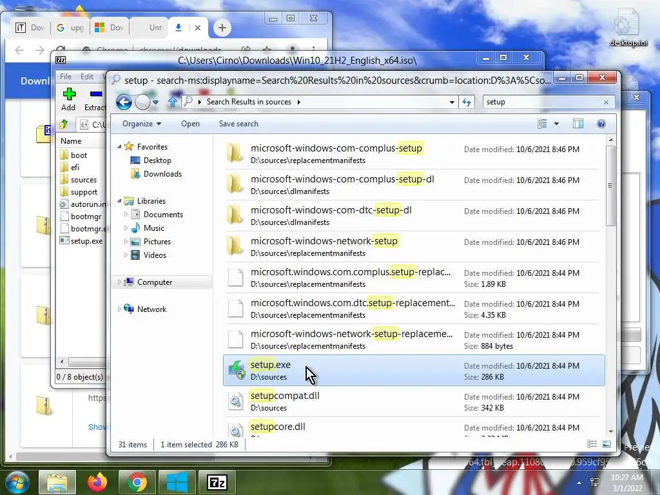Click the Extract button in 7-Zip

point(95,100)
